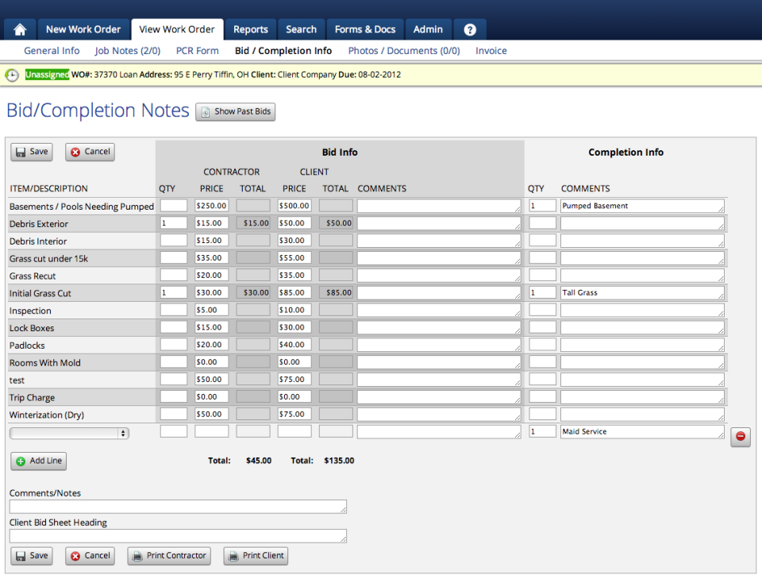Click the circular status icon beside the Unassigned banner
Viewport: 762px width, 583px height.
click(x=11, y=75)
